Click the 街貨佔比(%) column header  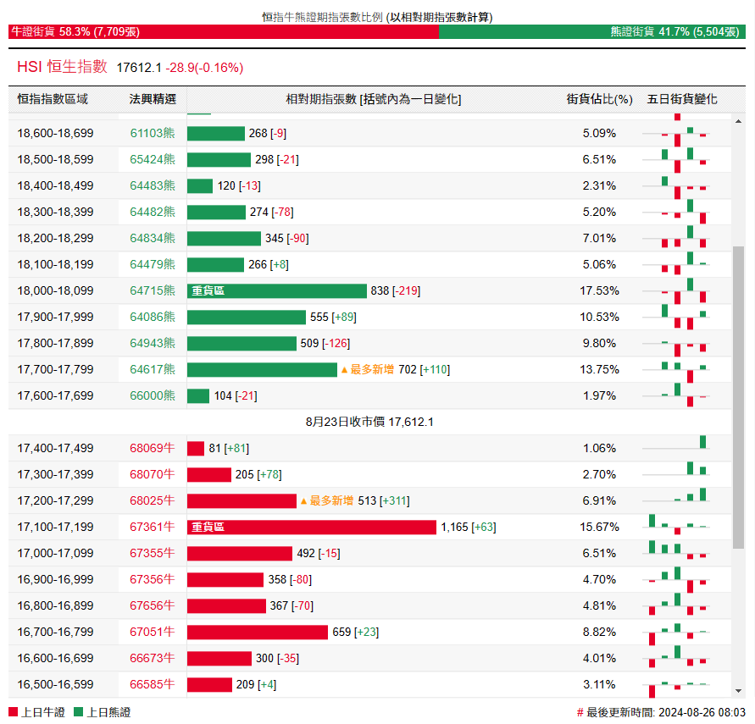pyautogui.click(x=599, y=100)
